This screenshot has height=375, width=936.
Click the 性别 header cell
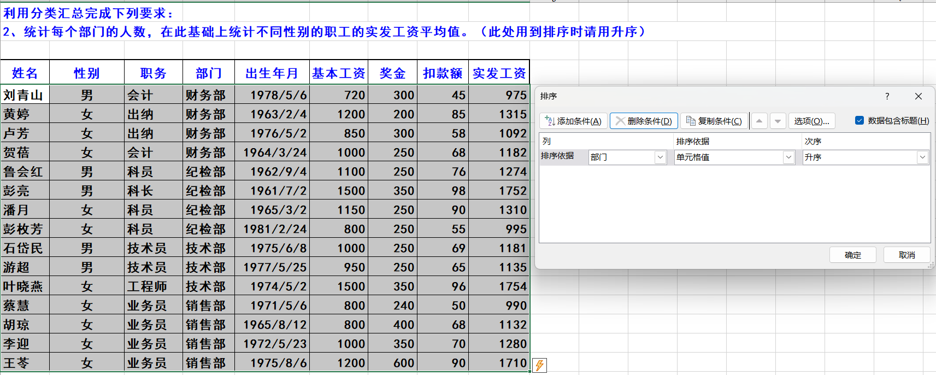tap(86, 73)
